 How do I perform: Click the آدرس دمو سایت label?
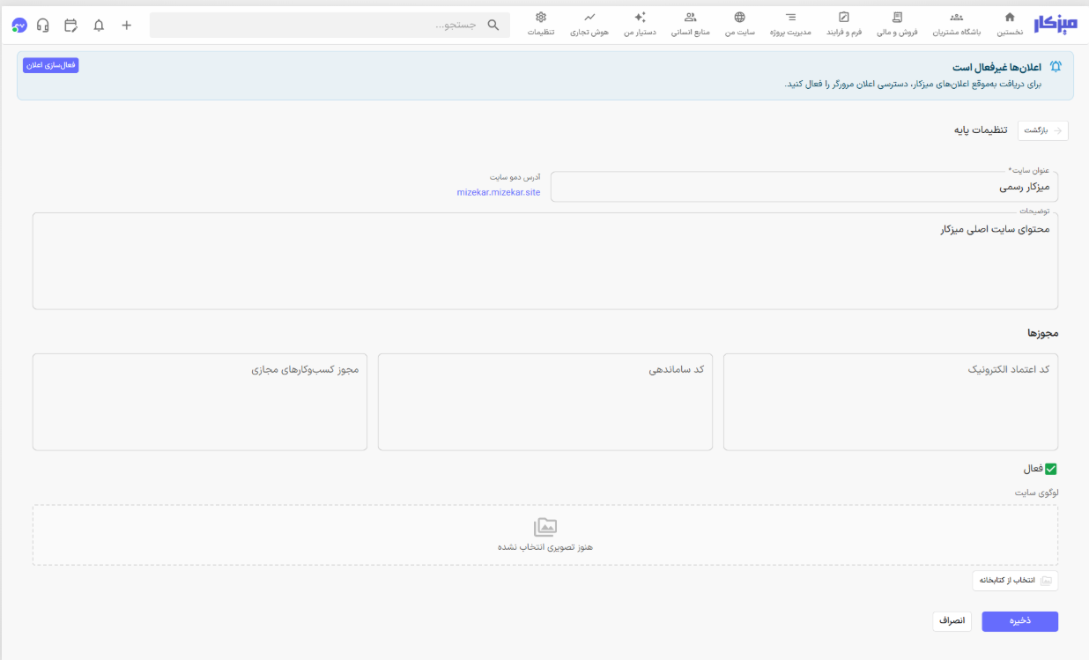515,177
